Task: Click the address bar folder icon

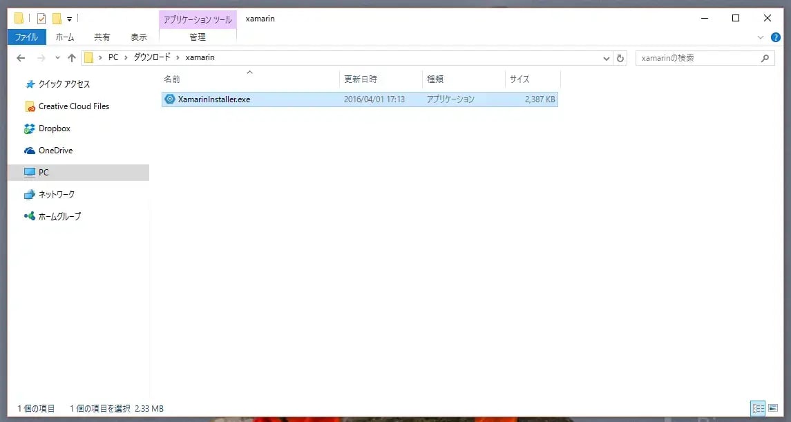Action: 89,57
